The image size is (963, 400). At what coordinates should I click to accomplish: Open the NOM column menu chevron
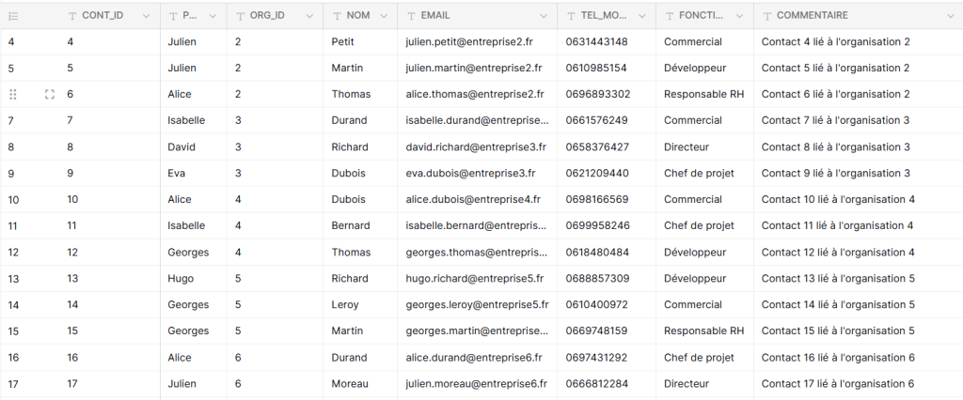point(384,16)
